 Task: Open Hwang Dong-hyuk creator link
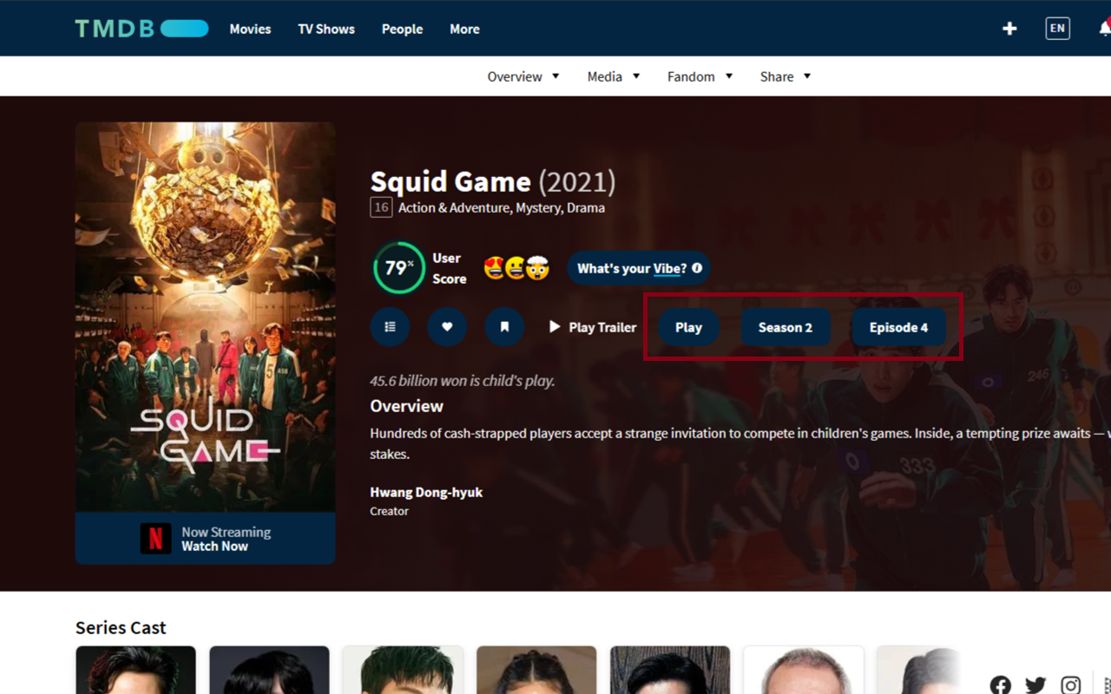426,492
